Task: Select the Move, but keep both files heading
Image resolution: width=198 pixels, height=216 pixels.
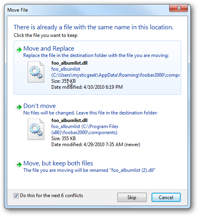Action: pyautogui.click(x=58, y=163)
